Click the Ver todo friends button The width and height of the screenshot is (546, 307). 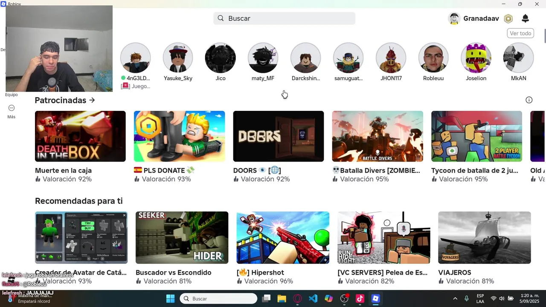520,33
